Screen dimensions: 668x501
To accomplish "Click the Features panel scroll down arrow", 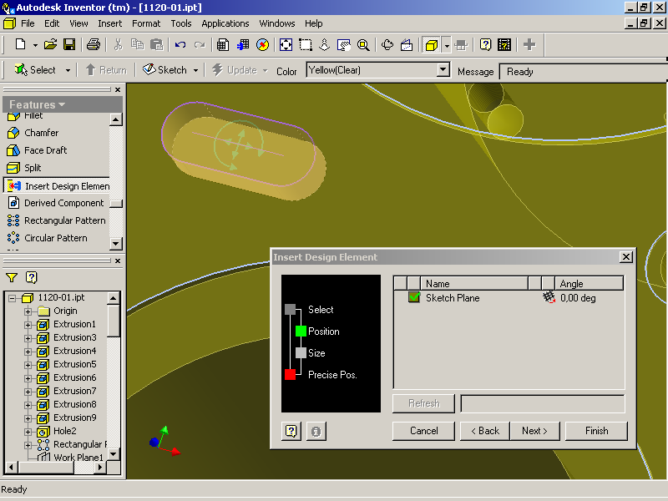I will pos(116,244).
